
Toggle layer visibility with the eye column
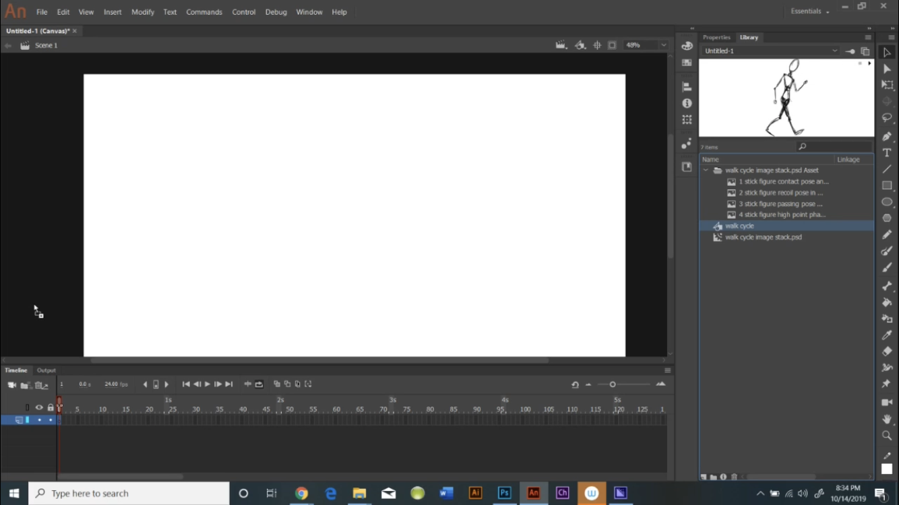pos(38,419)
